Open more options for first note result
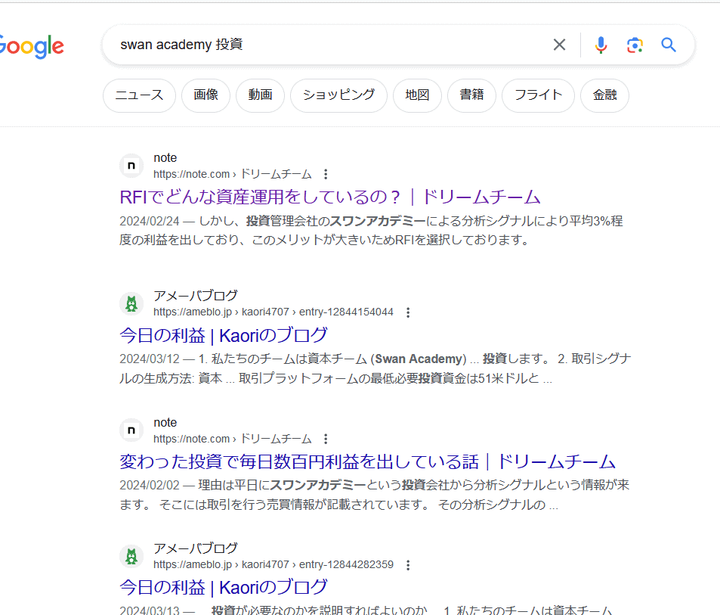This screenshot has height=615, width=720. (x=326, y=174)
